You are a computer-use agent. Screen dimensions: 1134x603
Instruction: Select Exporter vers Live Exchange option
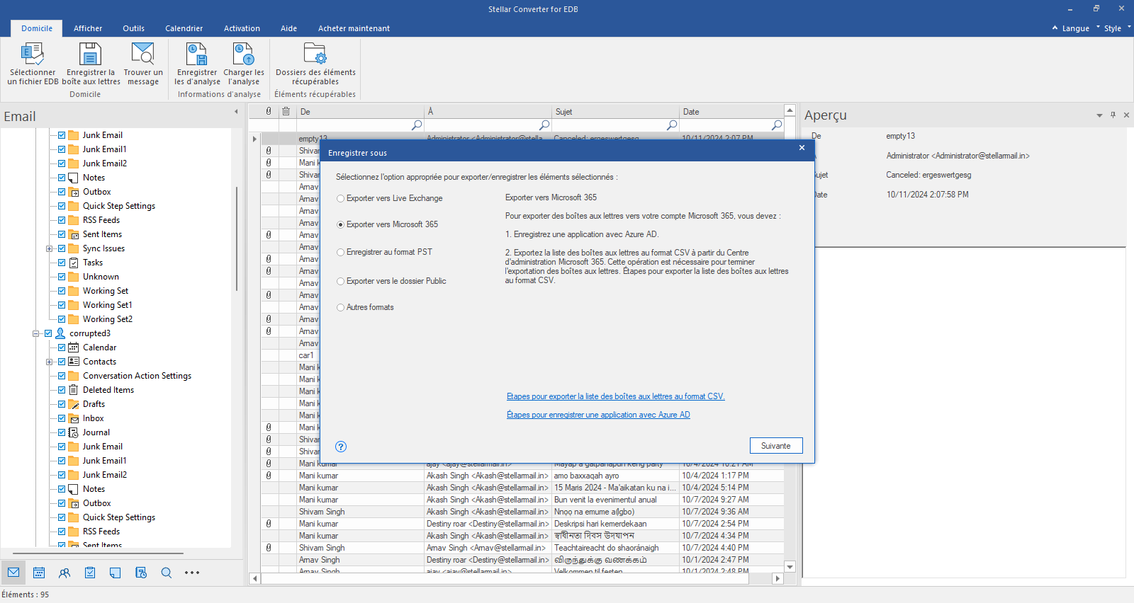pos(390,198)
